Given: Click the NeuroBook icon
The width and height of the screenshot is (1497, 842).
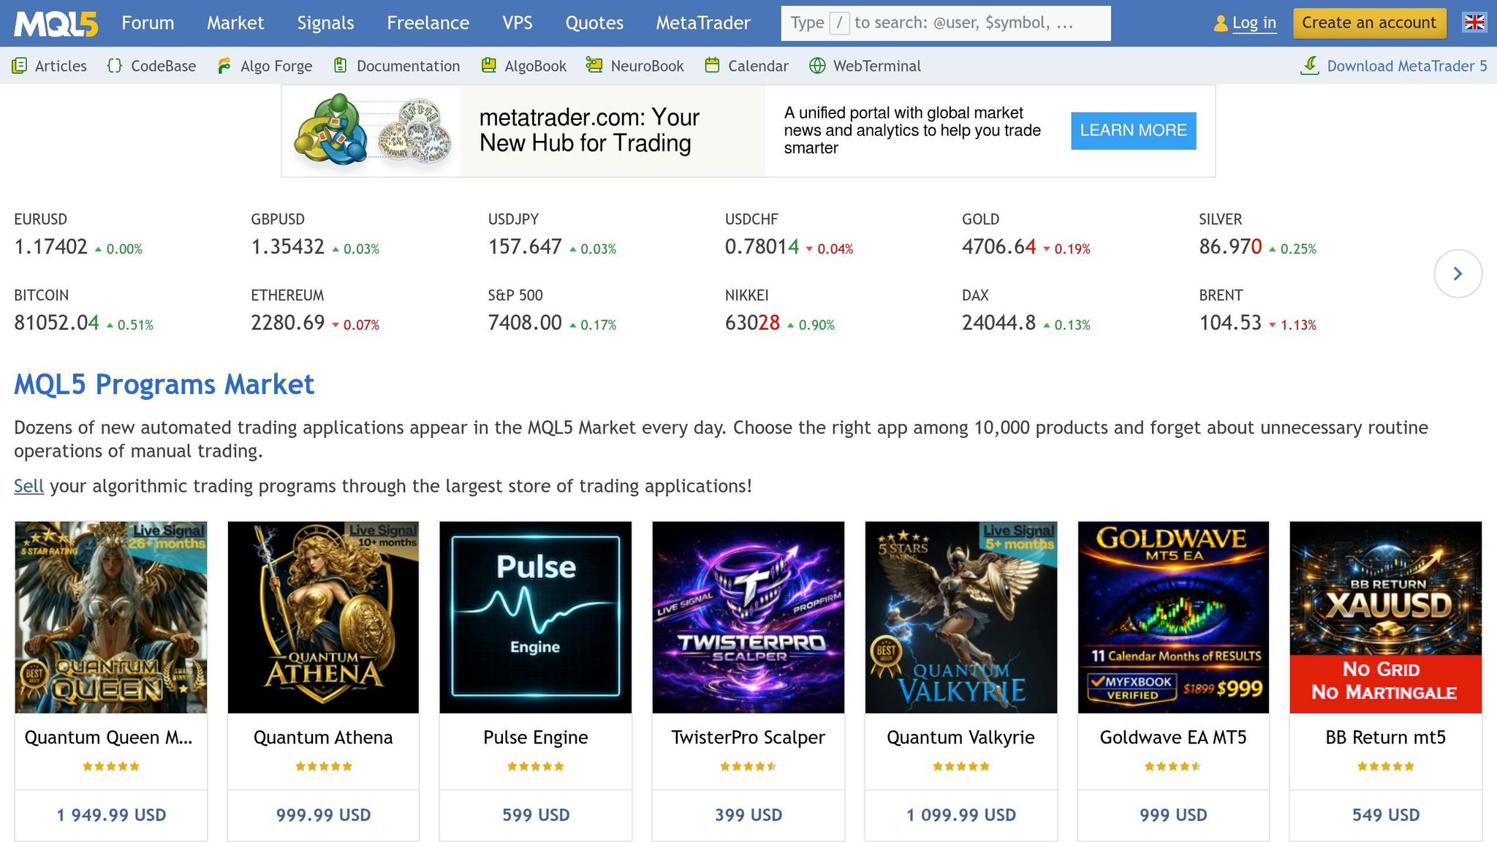Looking at the screenshot, I should pos(594,66).
